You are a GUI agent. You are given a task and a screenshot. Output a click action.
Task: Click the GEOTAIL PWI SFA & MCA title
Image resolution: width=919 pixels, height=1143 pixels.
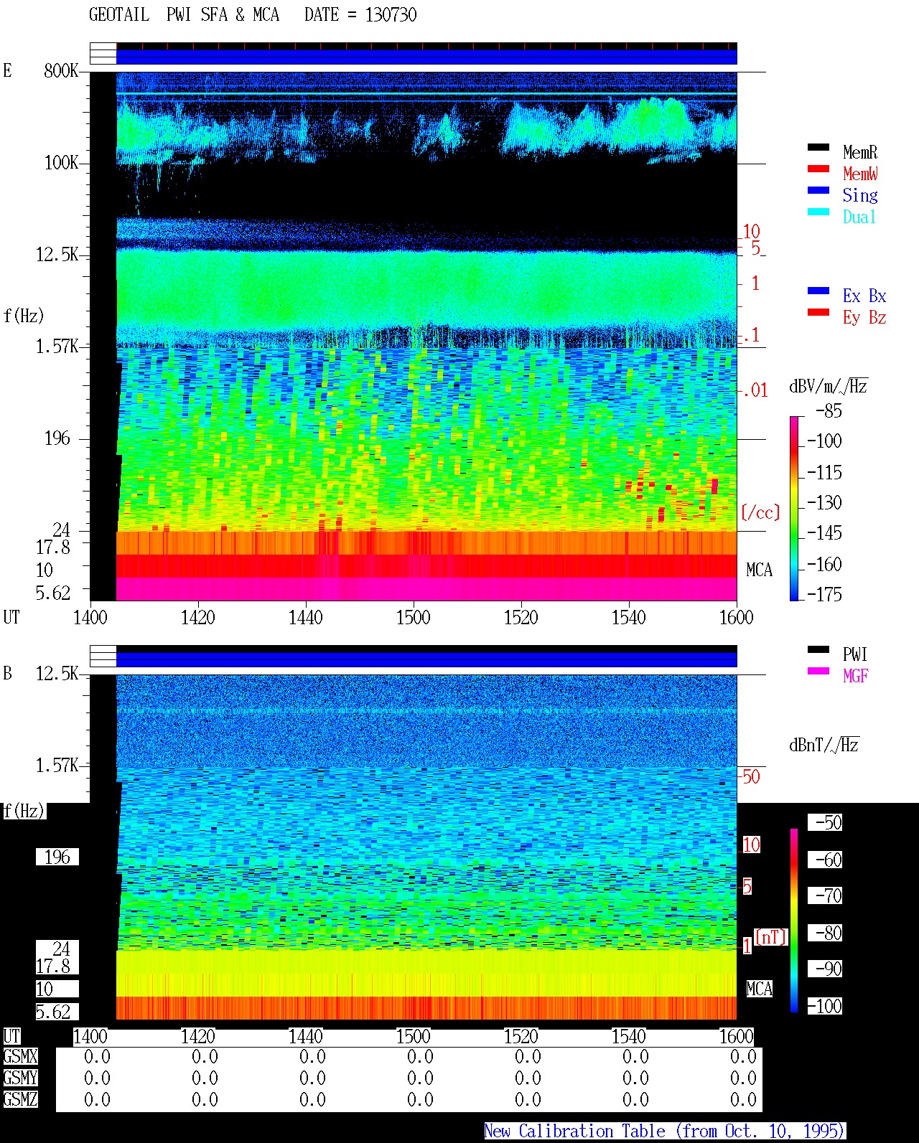184,15
